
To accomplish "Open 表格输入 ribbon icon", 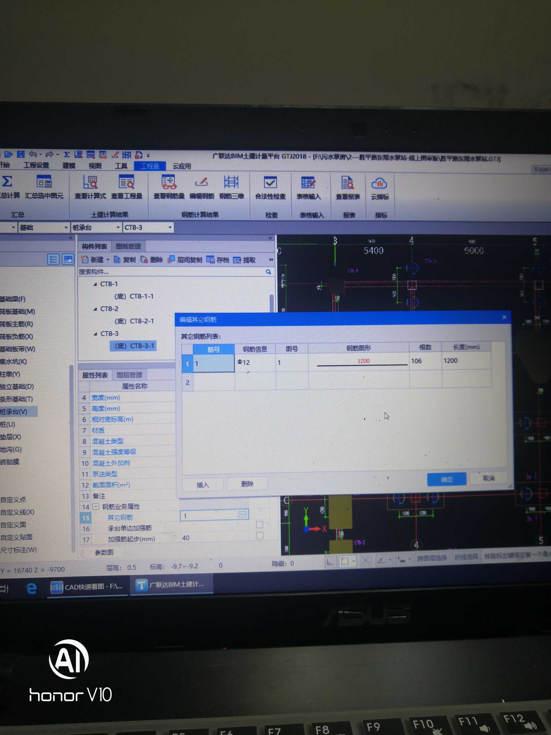I will tap(308, 183).
